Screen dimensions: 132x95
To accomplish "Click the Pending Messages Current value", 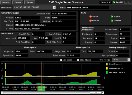I will coord(122,51).
